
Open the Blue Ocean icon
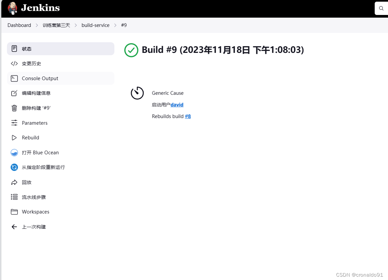tap(14, 152)
